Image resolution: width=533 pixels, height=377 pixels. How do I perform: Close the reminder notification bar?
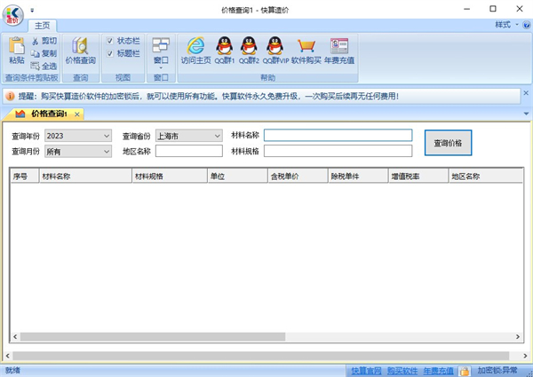point(526,93)
